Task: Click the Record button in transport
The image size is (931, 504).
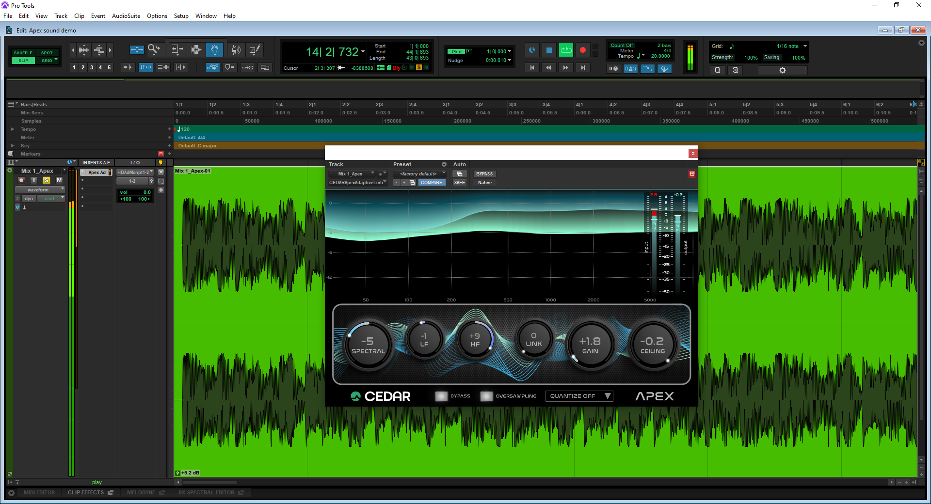Action: point(582,50)
